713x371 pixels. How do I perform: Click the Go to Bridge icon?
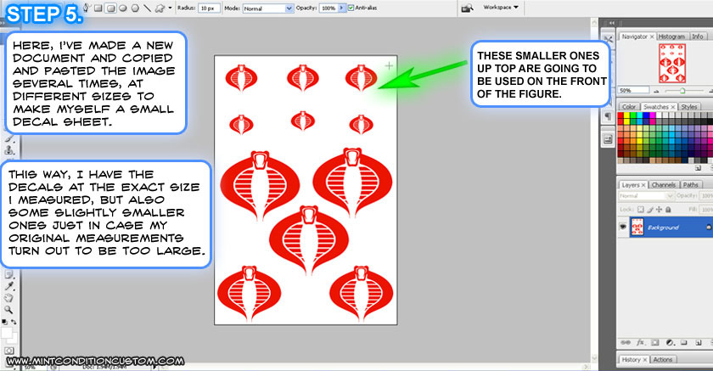coord(467,8)
